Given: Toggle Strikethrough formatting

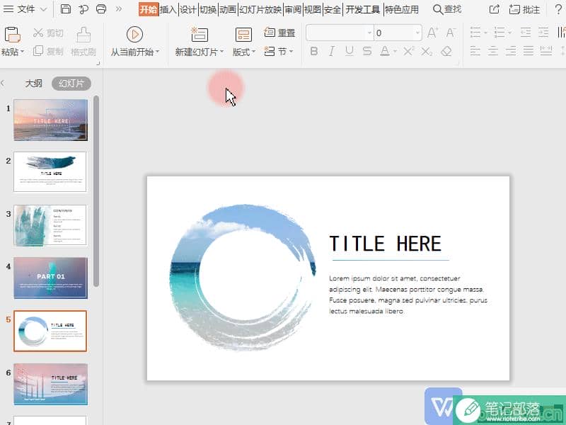Looking at the screenshot, I should (367, 51).
